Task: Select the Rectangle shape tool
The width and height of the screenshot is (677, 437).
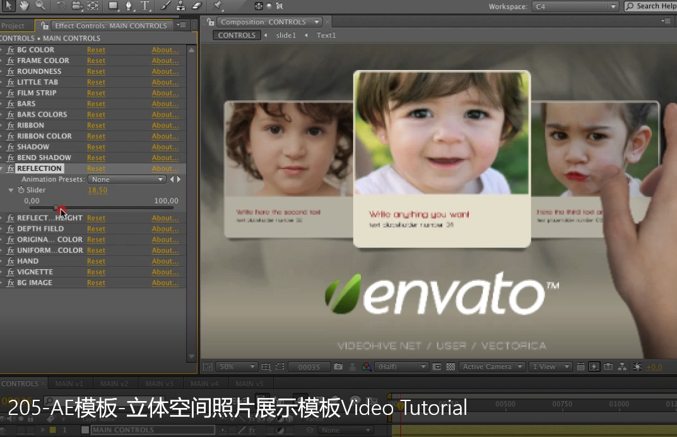Action: [x=113, y=6]
